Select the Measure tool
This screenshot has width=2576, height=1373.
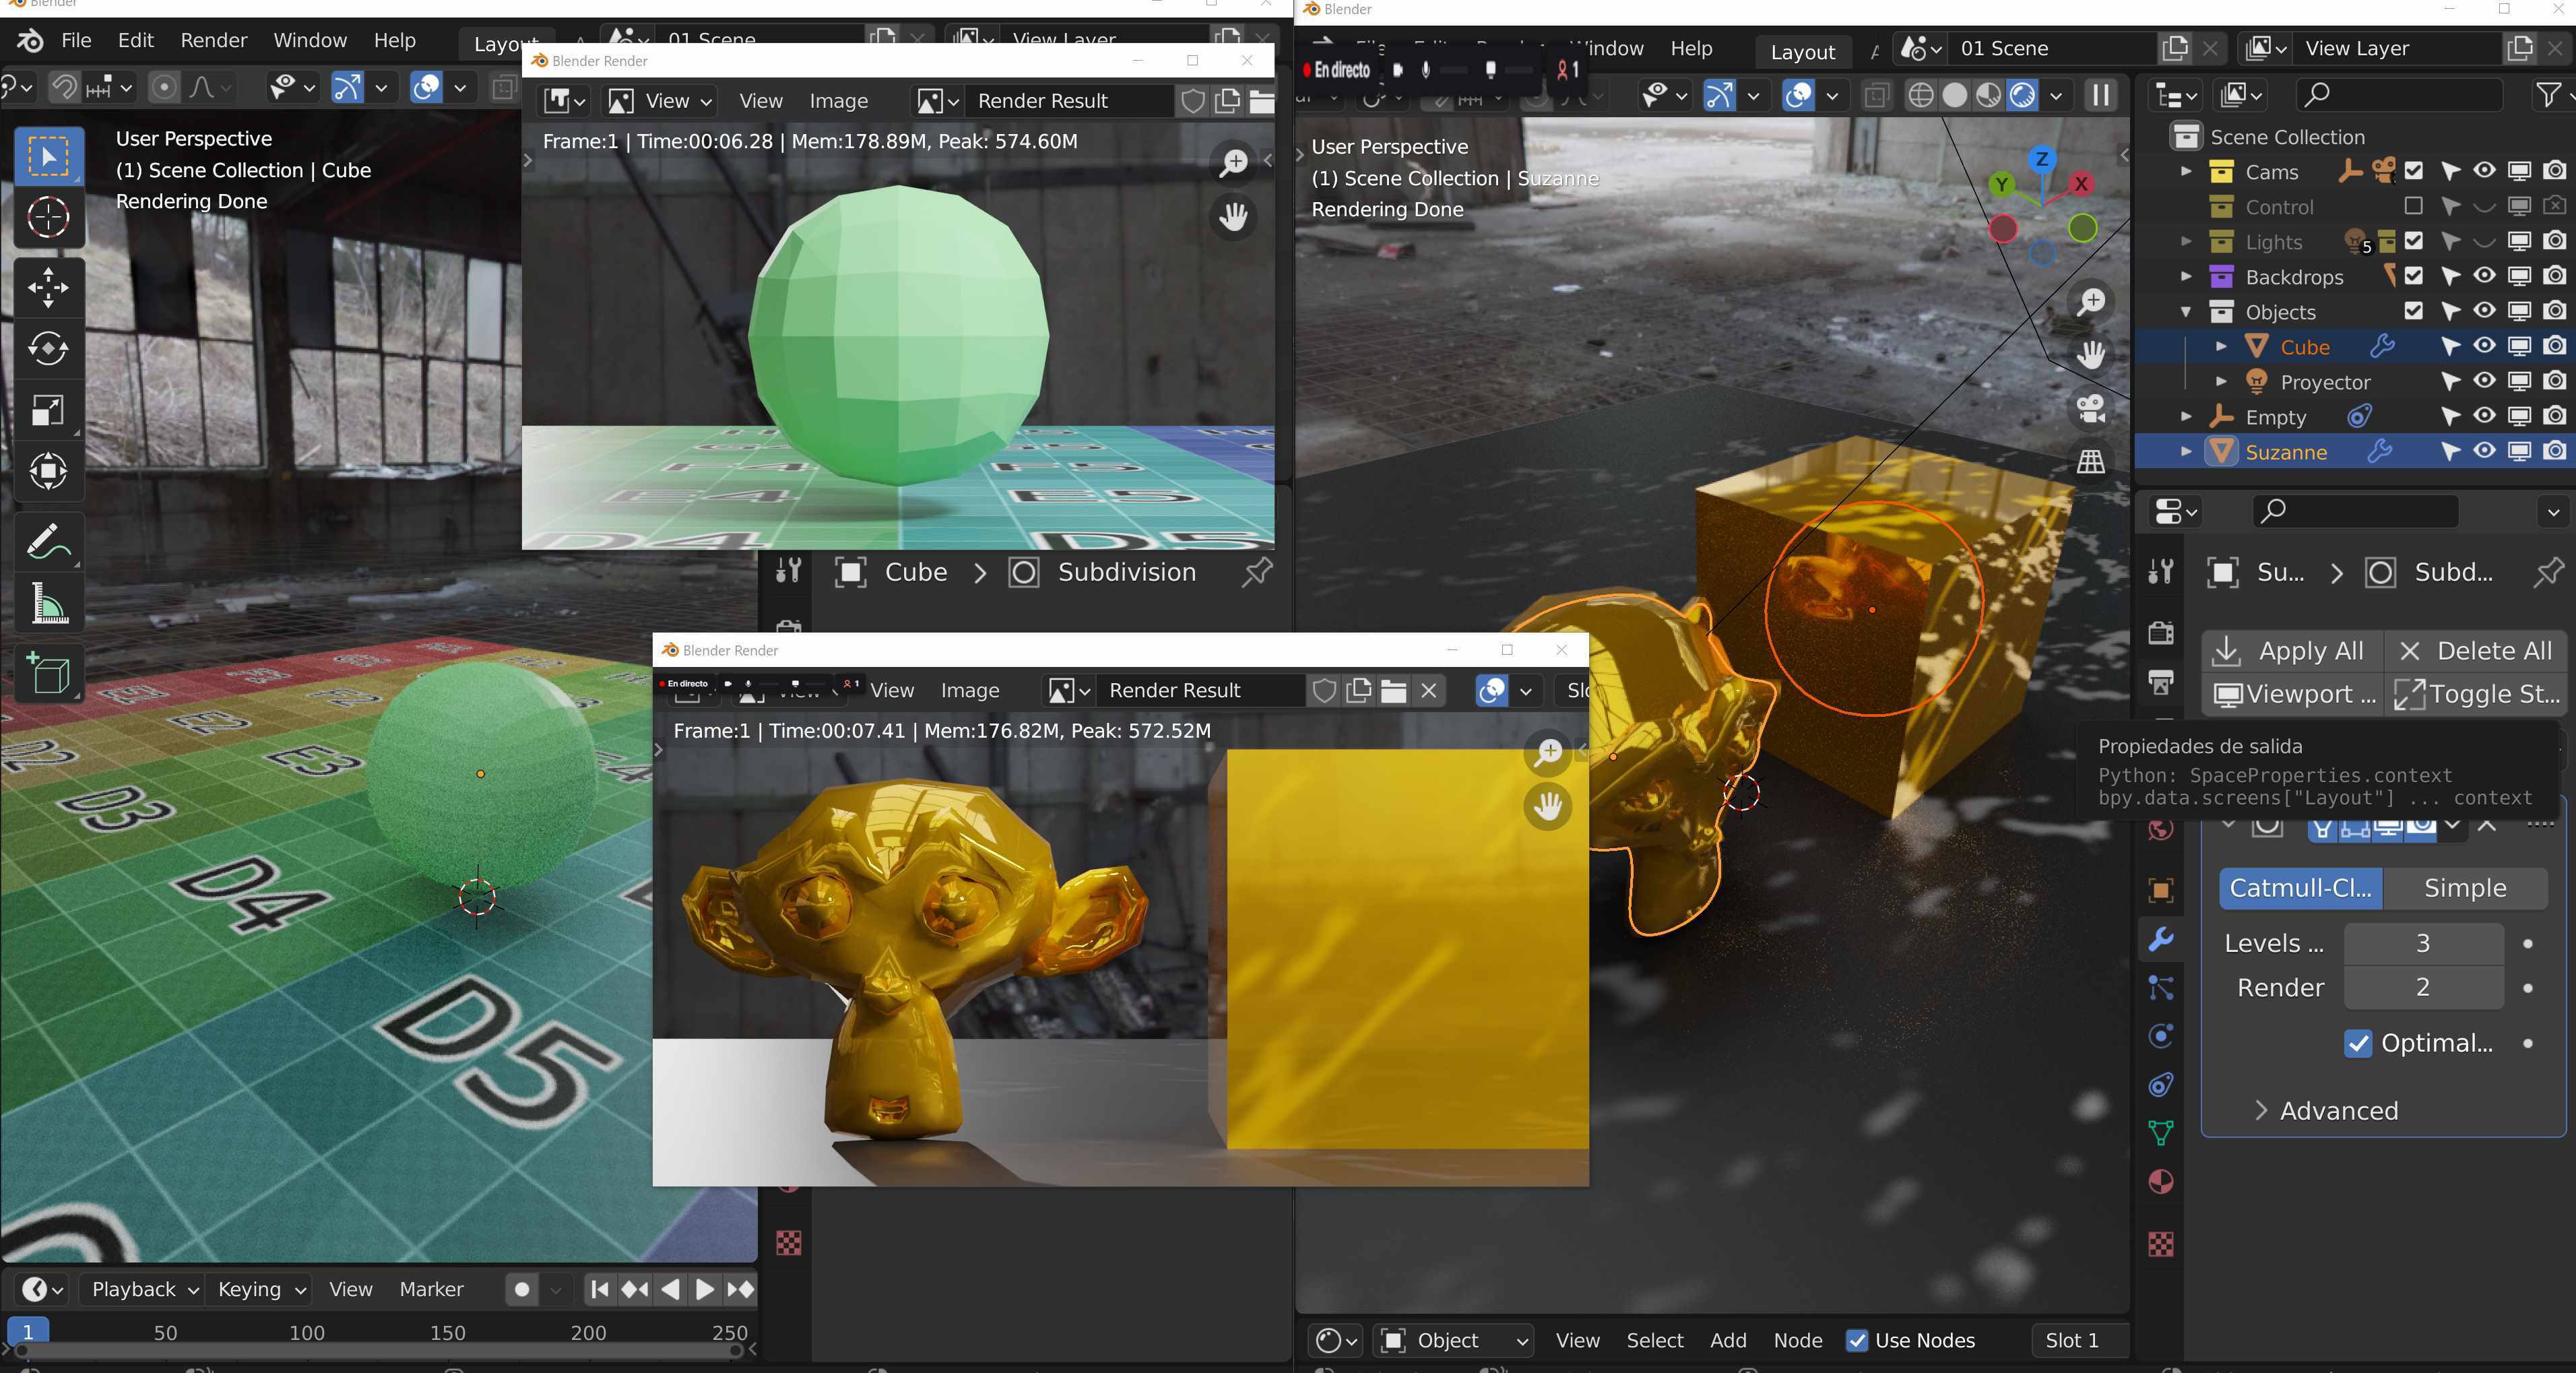pos(48,602)
